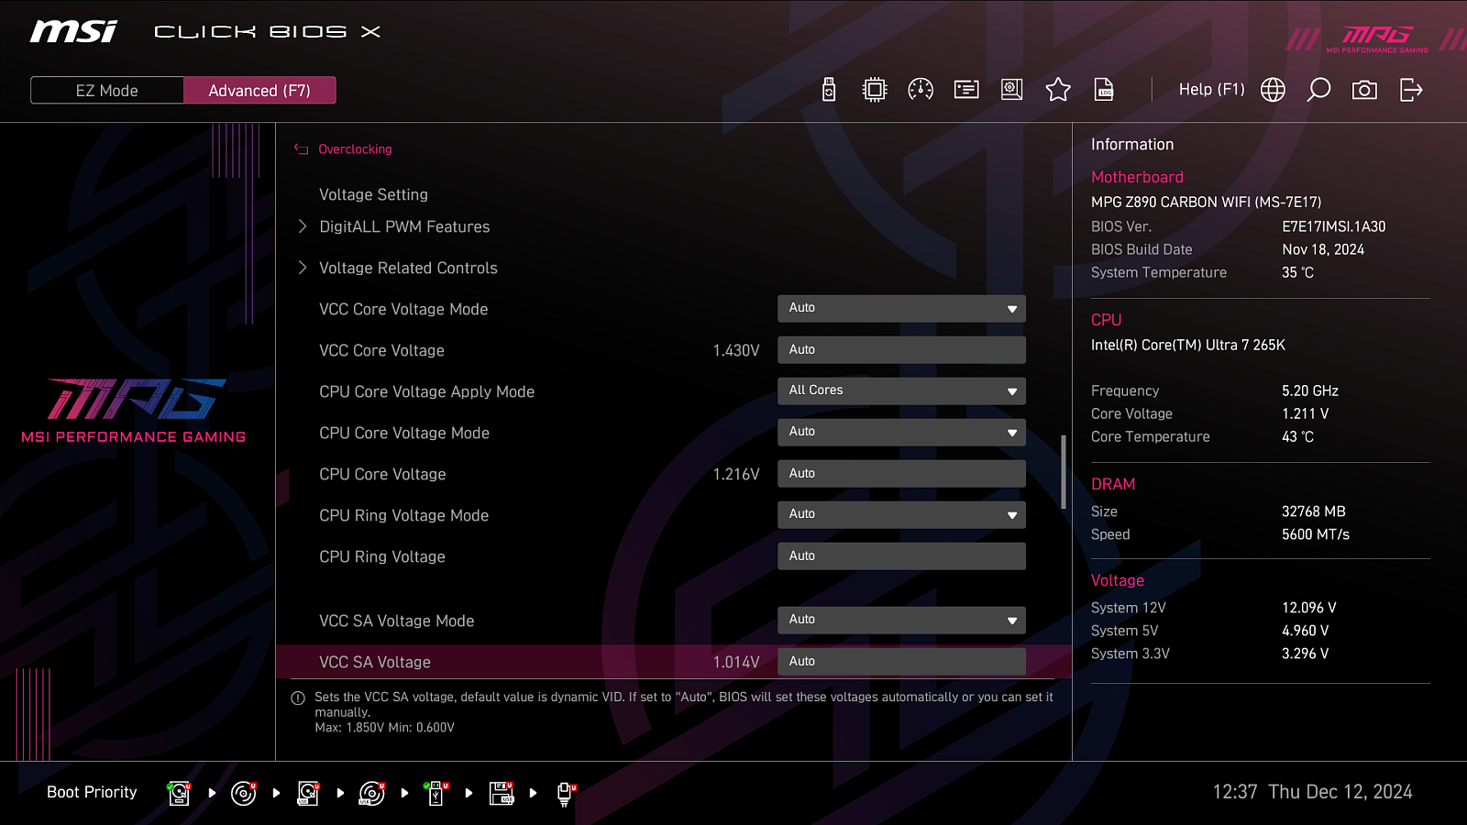Click the 1.430V VCC Core value

[736, 350]
